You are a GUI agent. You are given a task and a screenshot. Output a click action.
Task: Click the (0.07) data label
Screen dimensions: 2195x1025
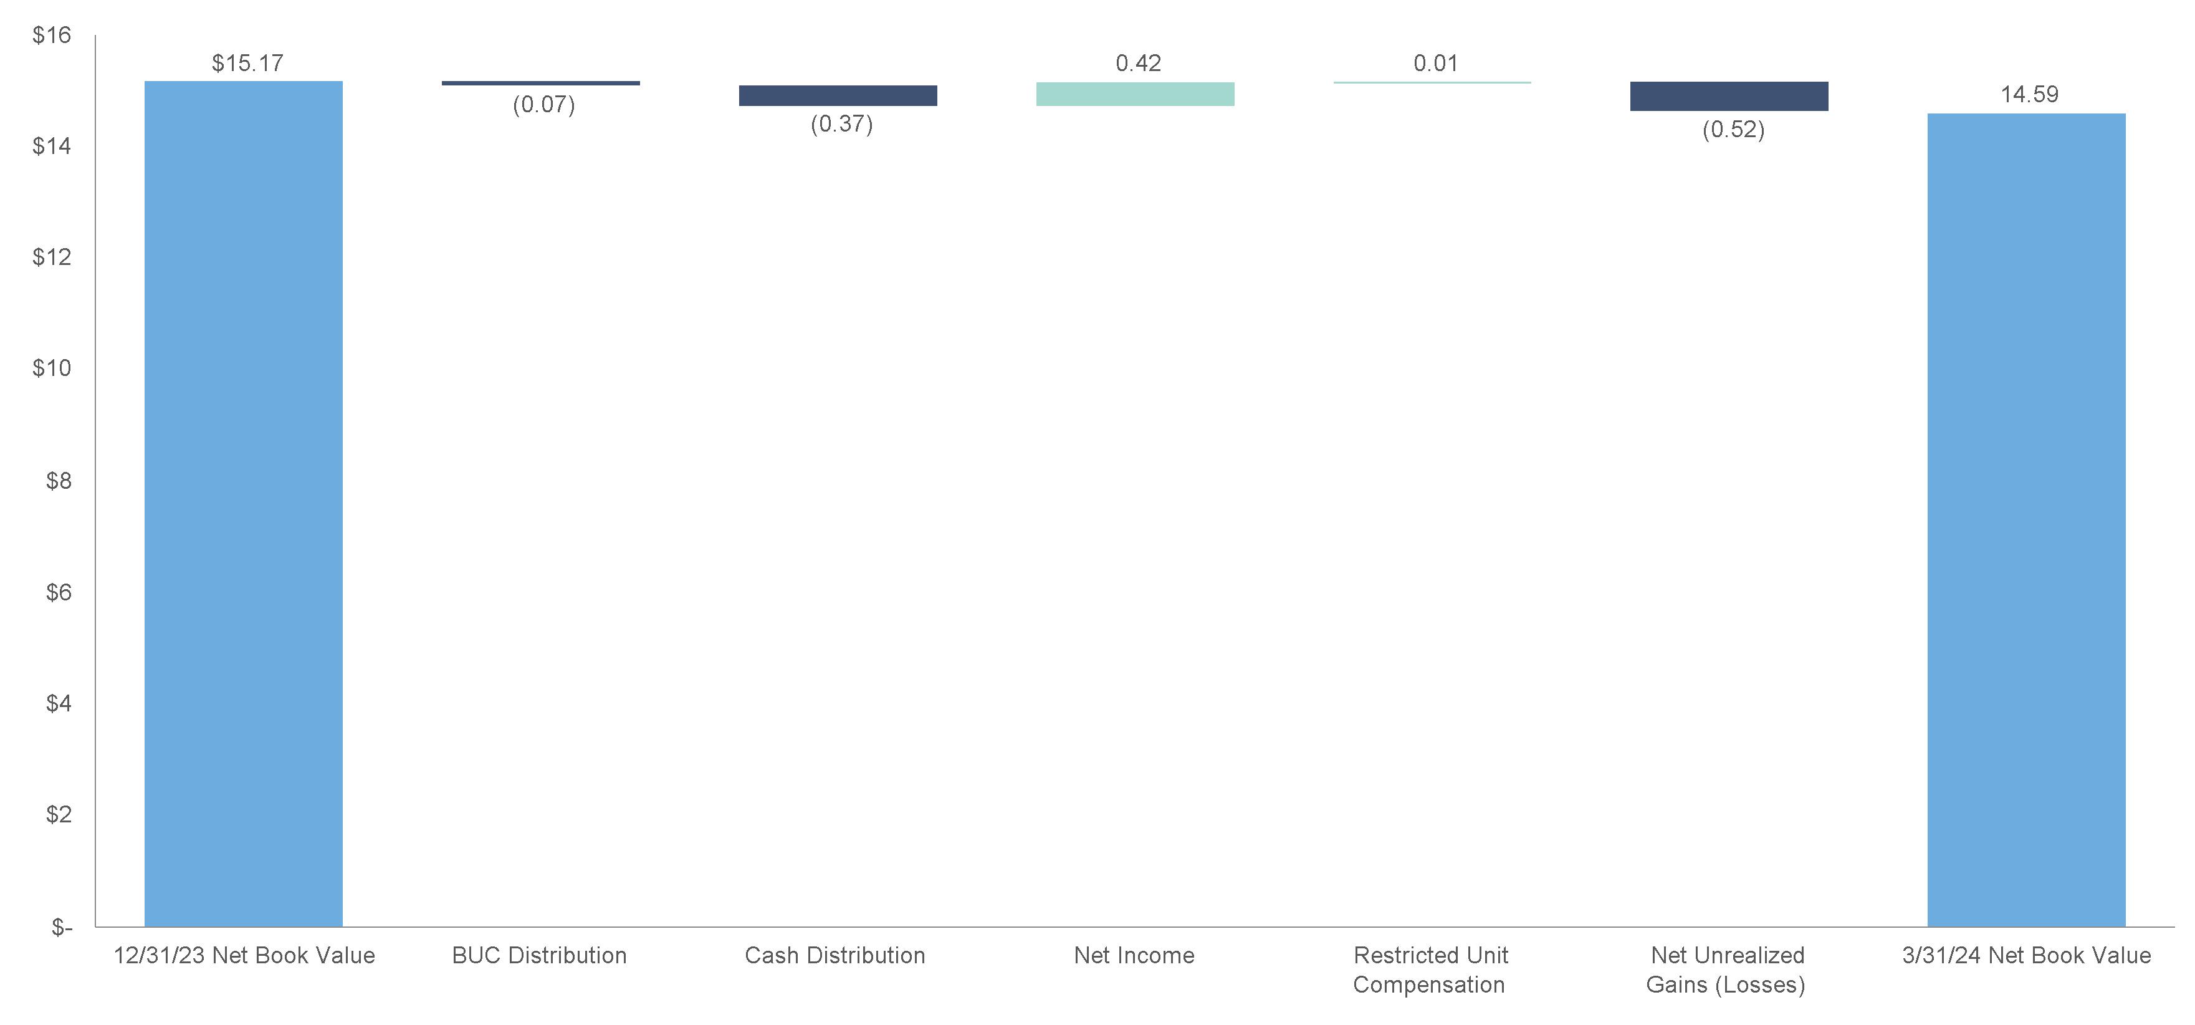click(x=543, y=104)
